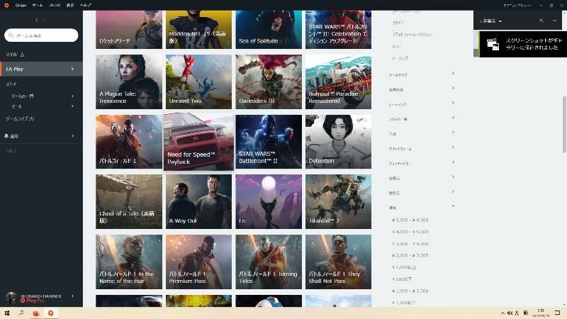Open the Unravel Two game tile

(x=198, y=82)
